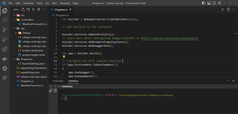Split the editor to the right
This screenshot has width=238, height=114.
(x=228, y=9)
